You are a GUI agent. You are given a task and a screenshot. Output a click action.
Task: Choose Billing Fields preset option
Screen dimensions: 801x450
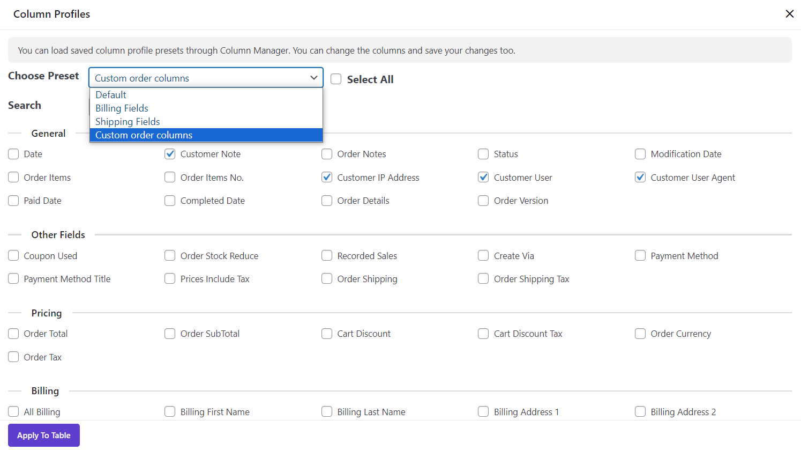pos(122,108)
